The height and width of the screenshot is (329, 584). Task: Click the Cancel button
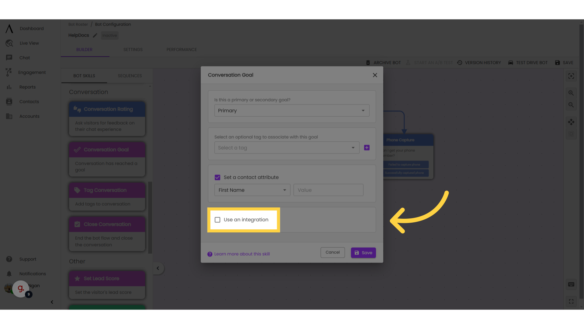(332, 252)
